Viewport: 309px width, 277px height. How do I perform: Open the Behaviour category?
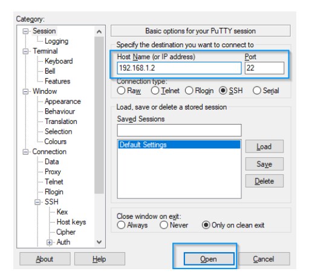pyautogui.click(x=60, y=111)
